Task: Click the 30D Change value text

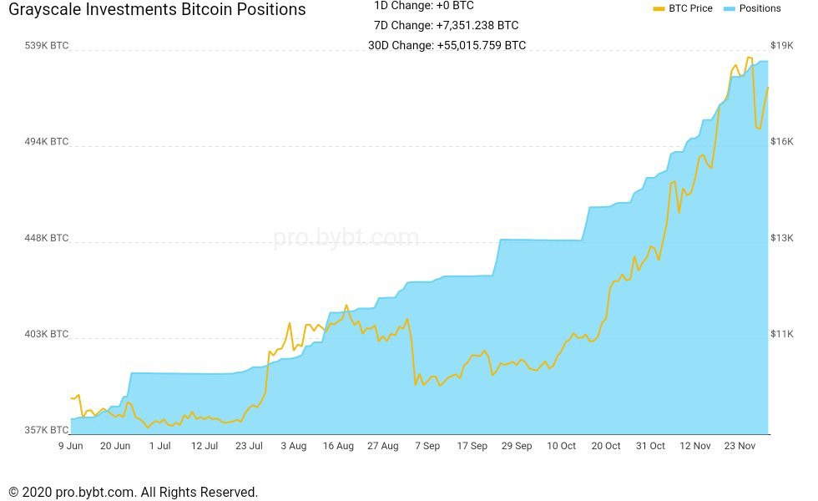Action: [x=447, y=45]
